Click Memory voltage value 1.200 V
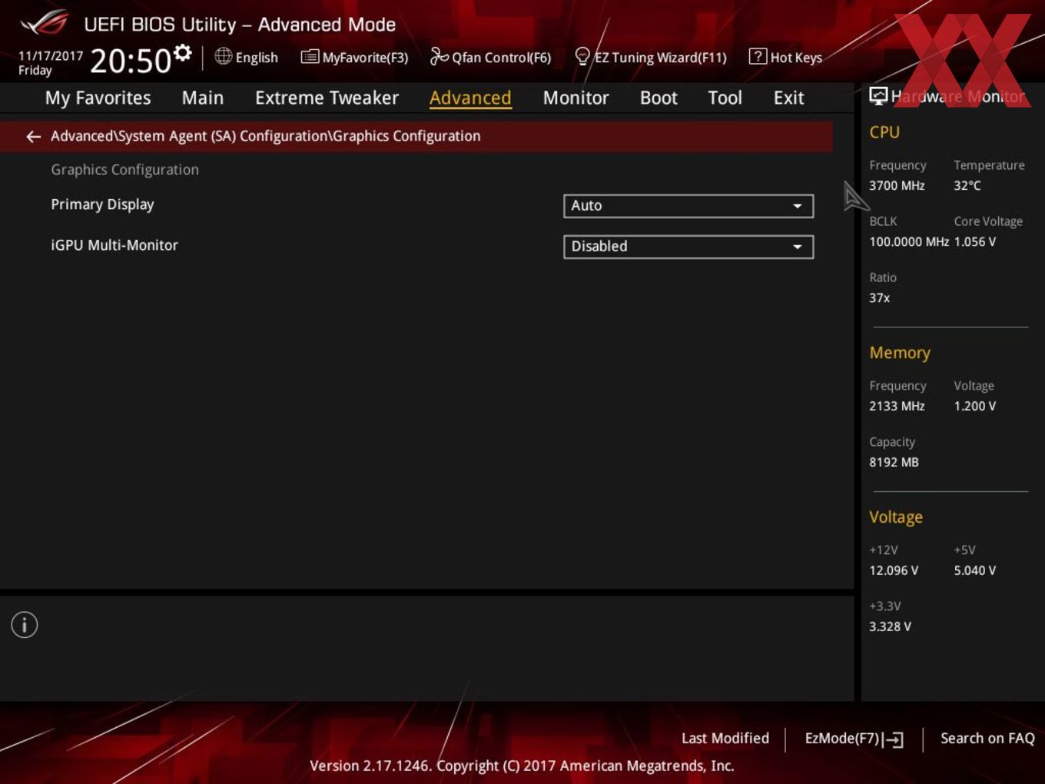Viewport: 1045px width, 784px height. [x=975, y=406]
